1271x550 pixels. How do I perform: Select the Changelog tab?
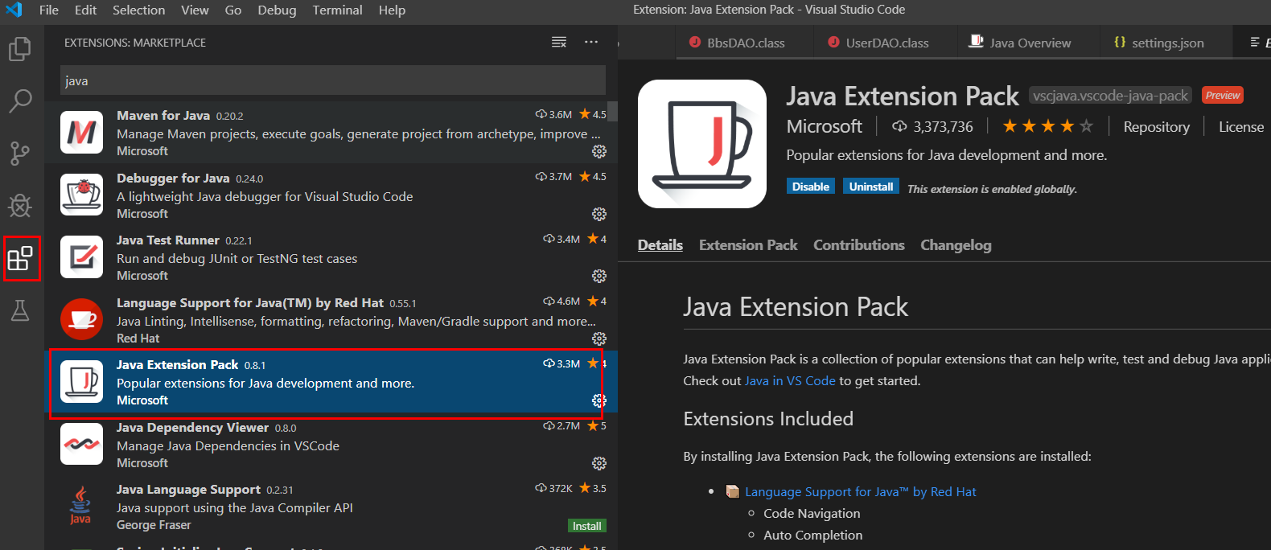pos(956,245)
